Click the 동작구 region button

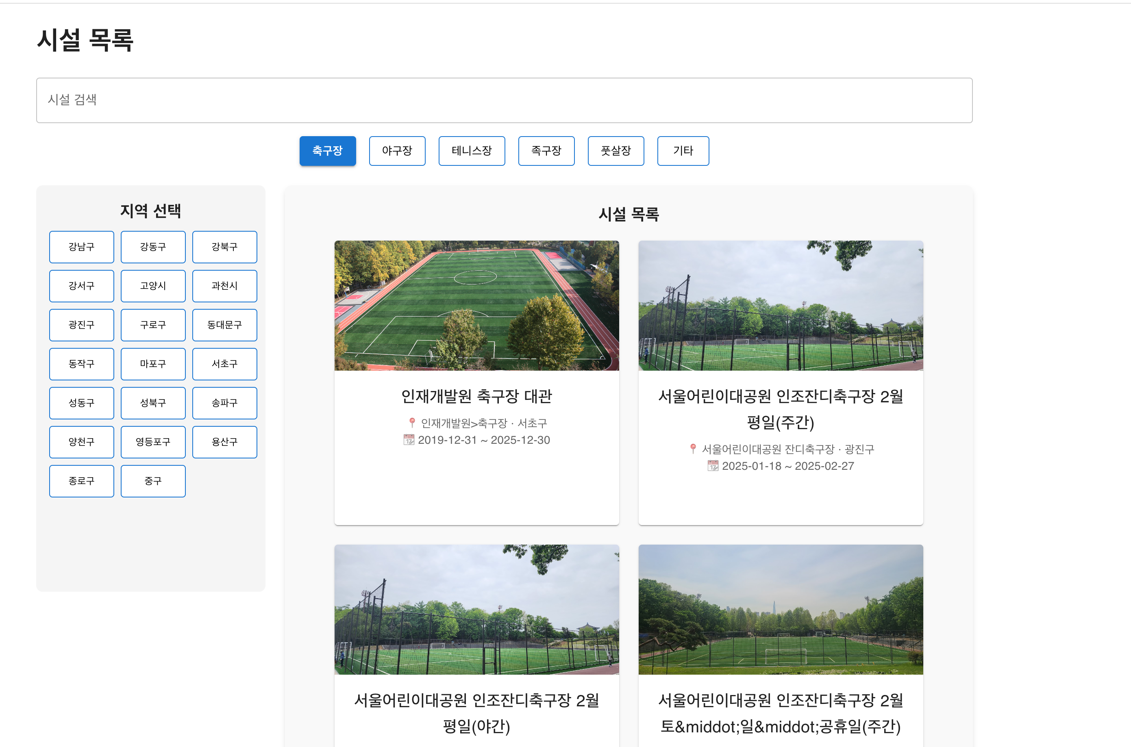coord(81,364)
